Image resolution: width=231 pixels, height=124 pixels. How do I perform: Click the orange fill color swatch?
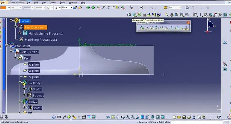3,7
